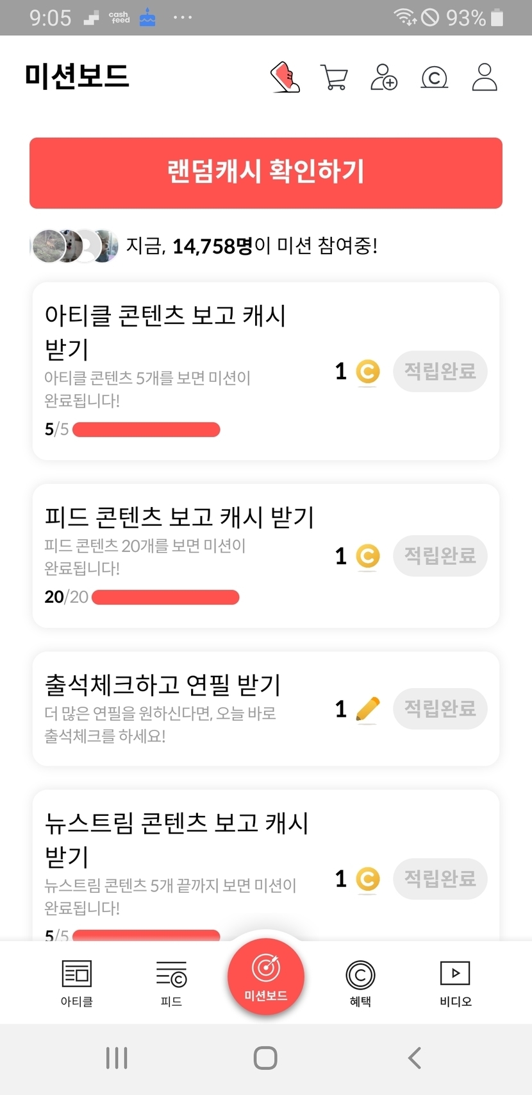Switch to the 아티클 tab
This screenshot has width=532, height=1095.
(77, 983)
